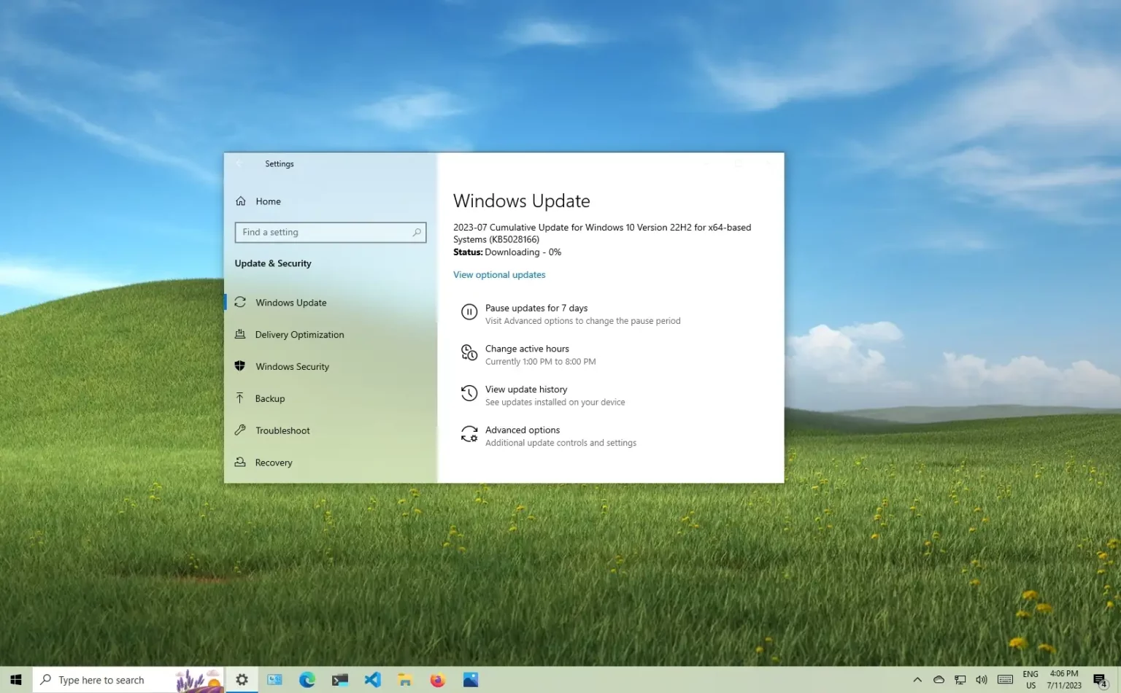The height and width of the screenshot is (693, 1121).
Task: Click the Recovery icon in the Settings sidebar
Action: (241, 462)
